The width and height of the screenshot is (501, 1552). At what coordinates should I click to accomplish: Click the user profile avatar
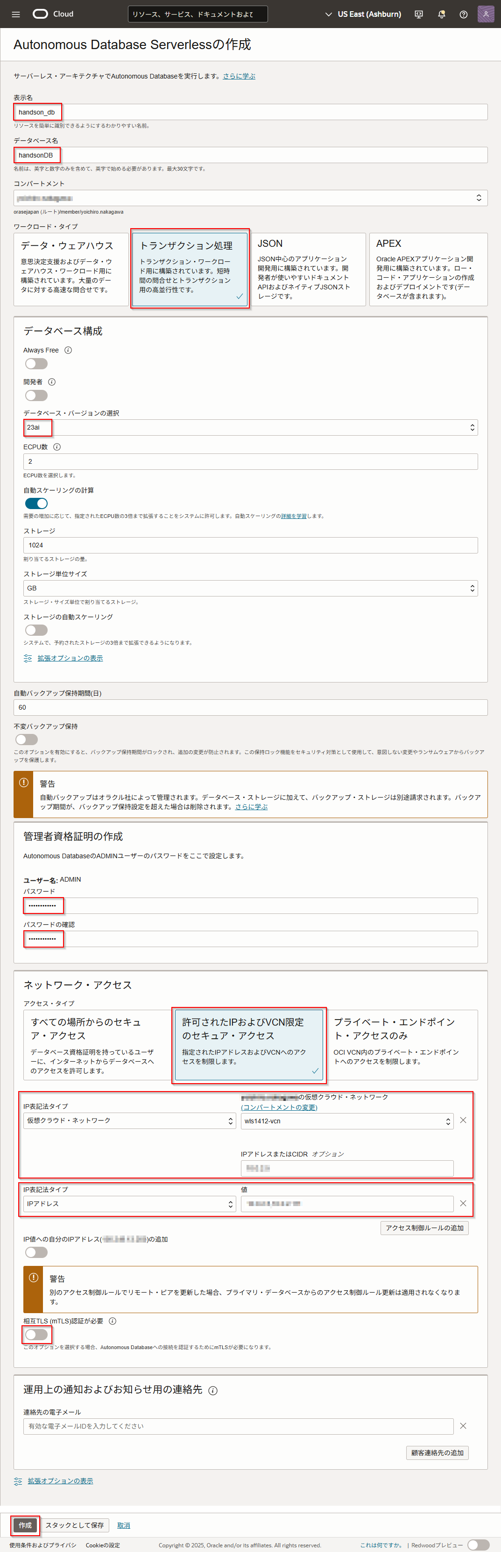pos(486,14)
